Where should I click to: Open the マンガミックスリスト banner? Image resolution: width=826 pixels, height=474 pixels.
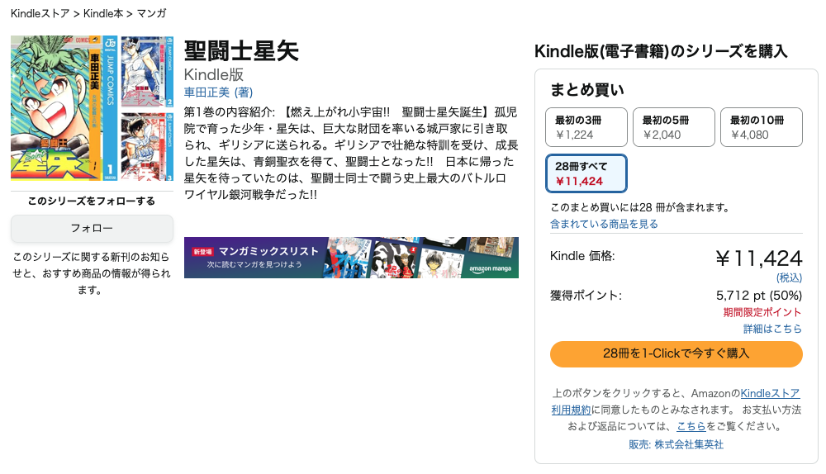tap(351, 258)
